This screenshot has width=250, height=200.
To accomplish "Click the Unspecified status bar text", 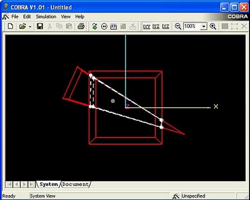I will 193,196.
